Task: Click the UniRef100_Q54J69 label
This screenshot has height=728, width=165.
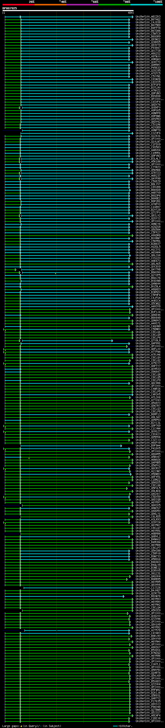Action: [x=148, y=676]
